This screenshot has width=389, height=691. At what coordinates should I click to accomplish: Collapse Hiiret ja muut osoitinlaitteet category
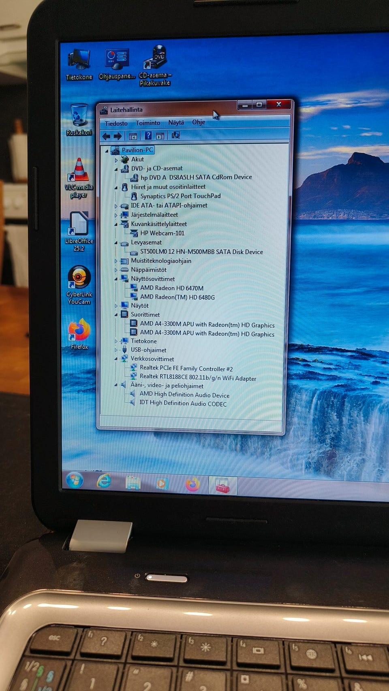tap(116, 188)
